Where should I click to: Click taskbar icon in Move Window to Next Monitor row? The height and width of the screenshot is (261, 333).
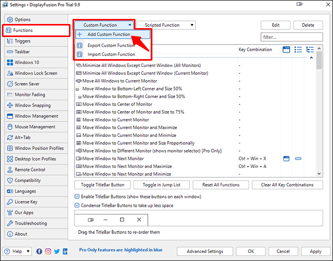click(298, 158)
